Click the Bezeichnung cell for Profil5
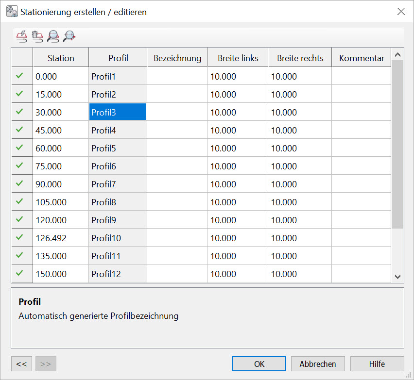Screen dimensions: 414x380 pyautogui.click(x=177, y=148)
